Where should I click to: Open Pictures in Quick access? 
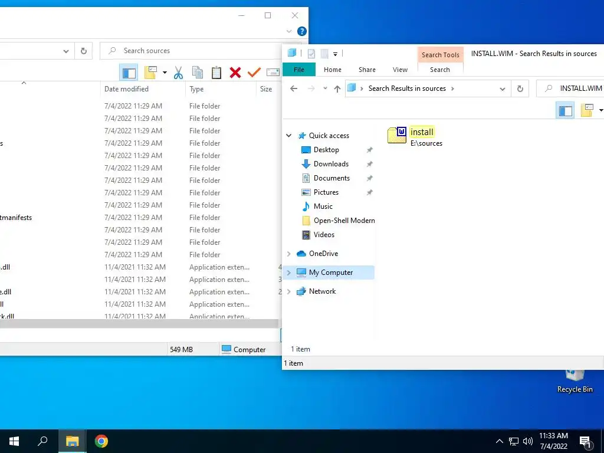(x=326, y=192)
